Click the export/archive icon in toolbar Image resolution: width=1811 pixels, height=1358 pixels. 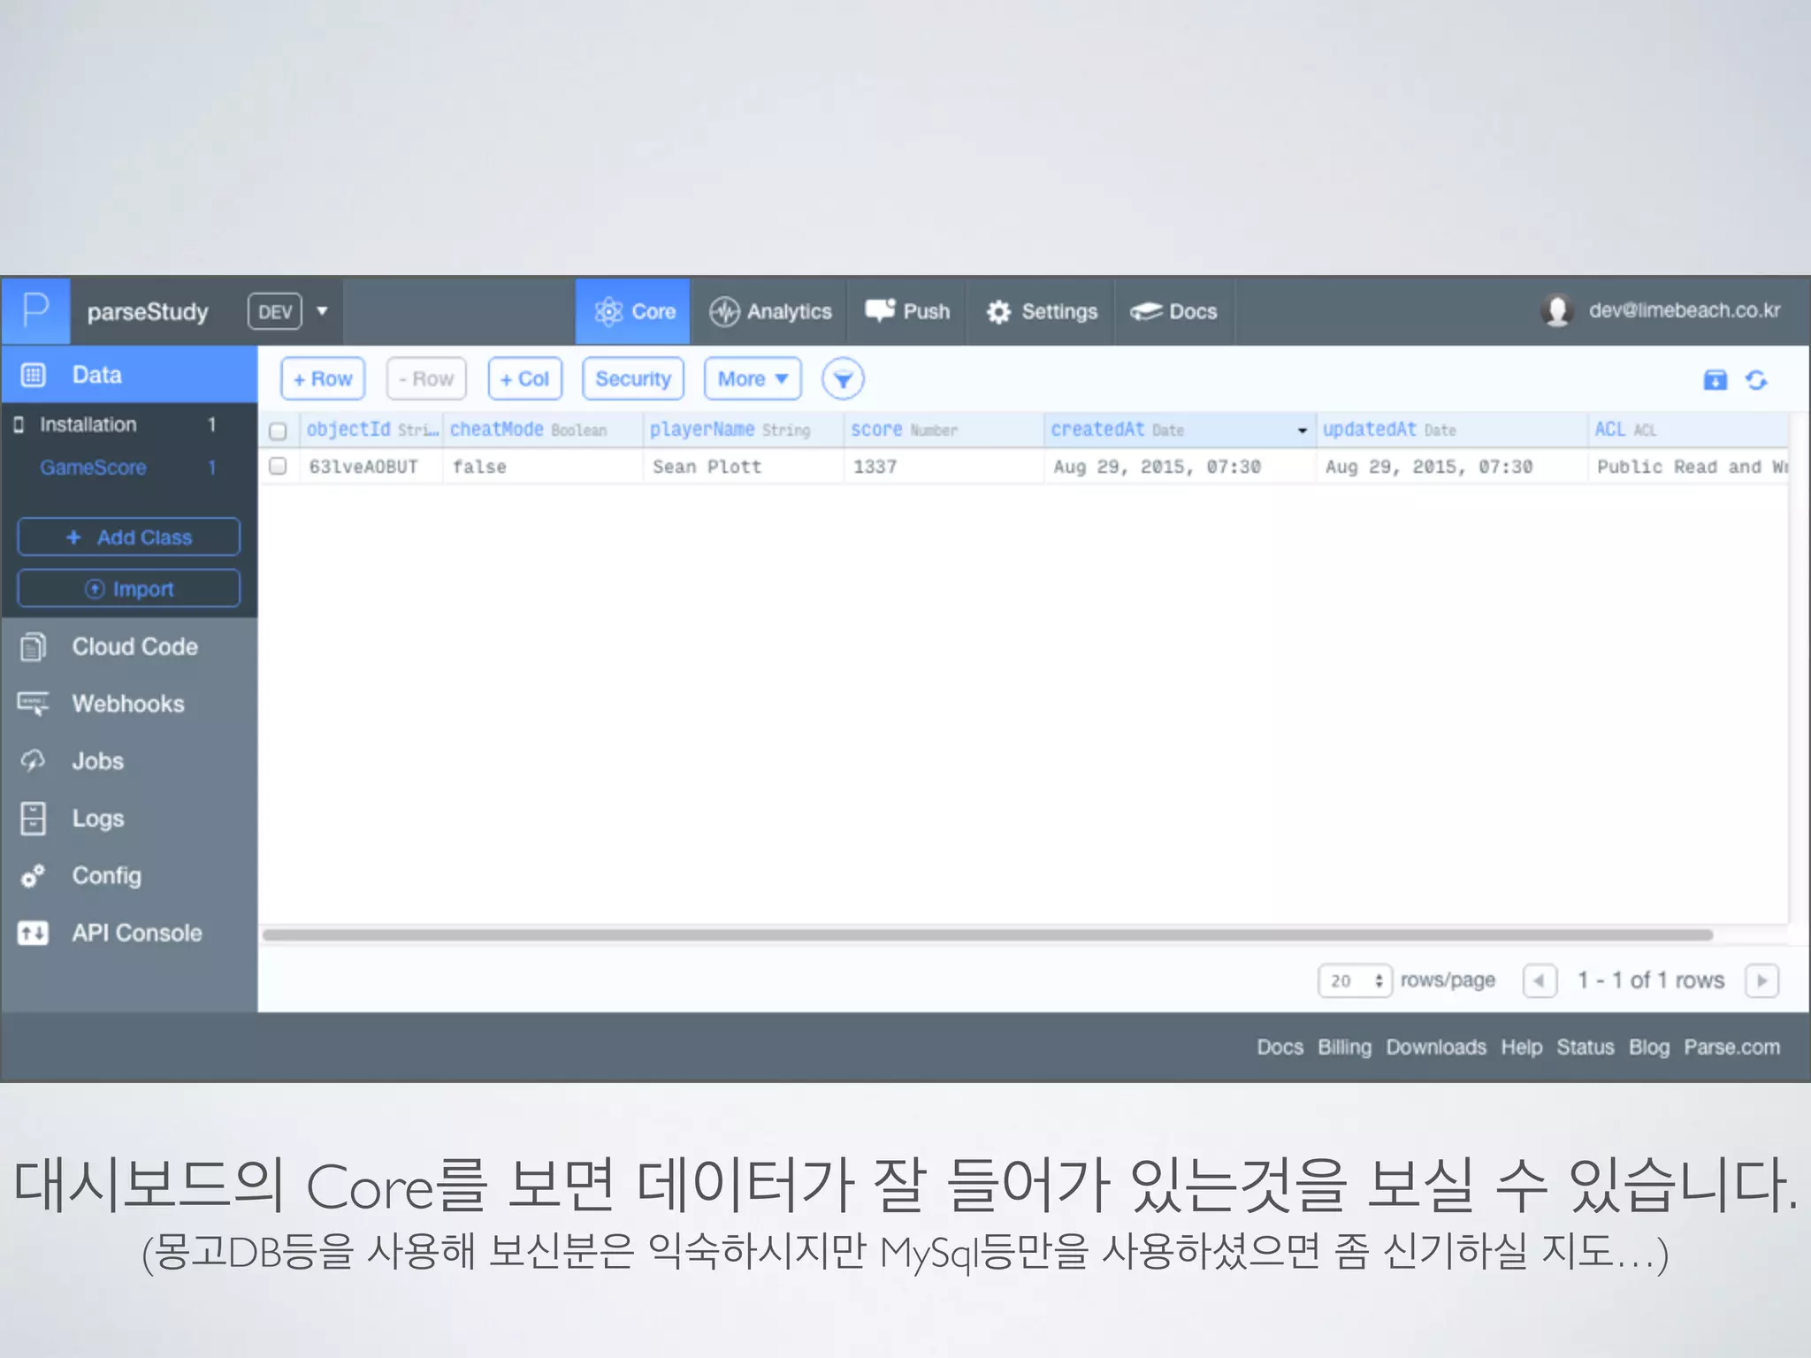[x=1715, y=379]
